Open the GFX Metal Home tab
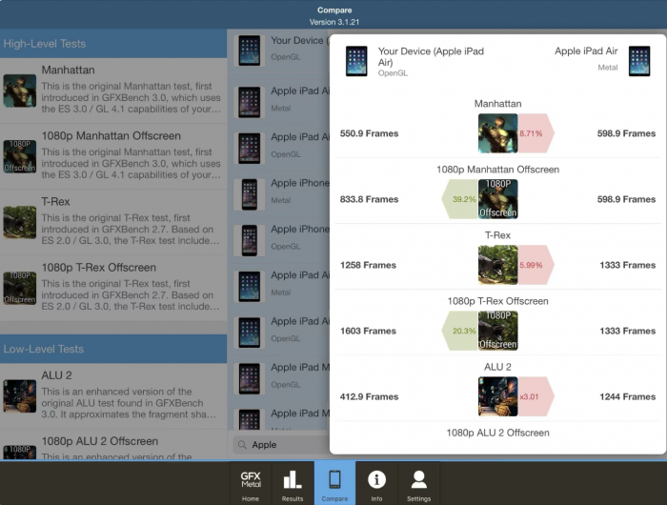 tap(250, 483)
